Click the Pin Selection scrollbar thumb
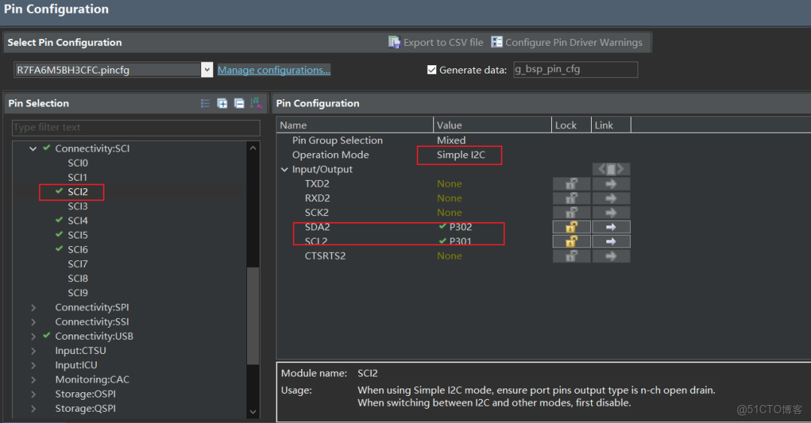 tap(253, 316)
